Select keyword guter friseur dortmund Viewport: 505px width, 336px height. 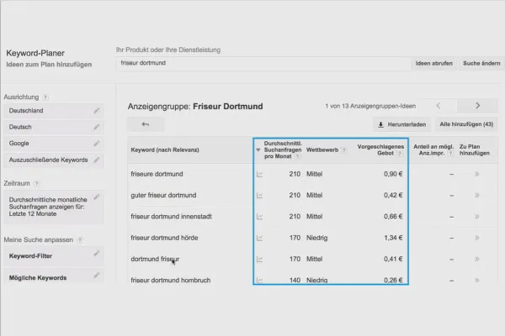[163, 195]
